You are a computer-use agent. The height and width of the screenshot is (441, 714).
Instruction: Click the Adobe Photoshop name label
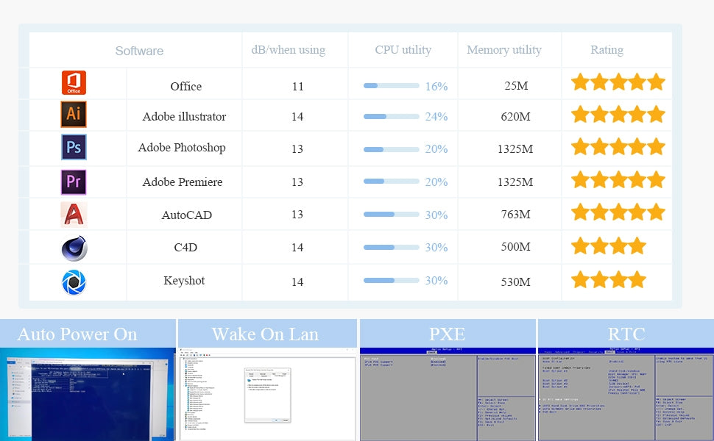click(x=182, y=148)
